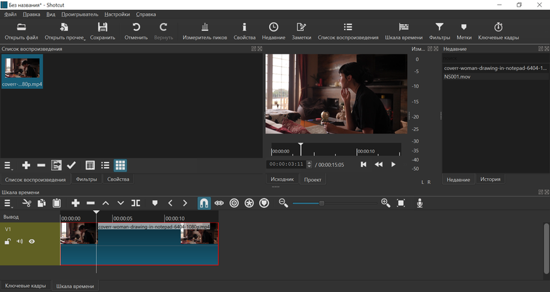Switch playlist to details view
Screen dimensions: 550x292
pos(90,165)
